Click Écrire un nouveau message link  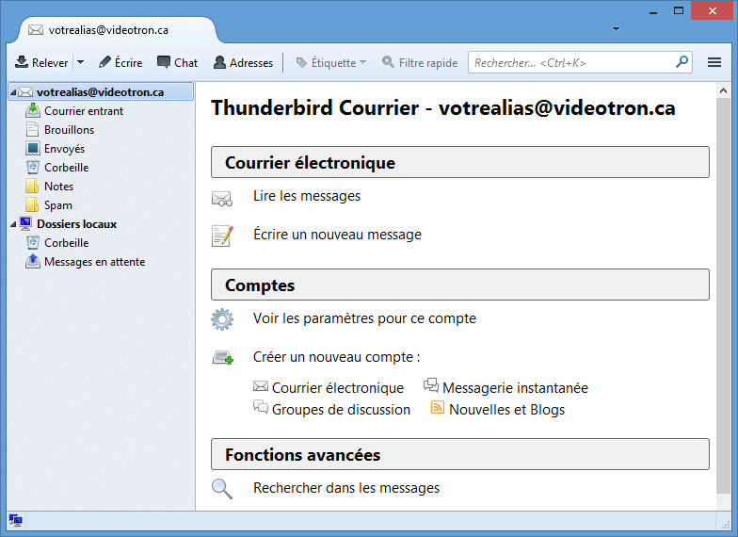coord(337,235)
